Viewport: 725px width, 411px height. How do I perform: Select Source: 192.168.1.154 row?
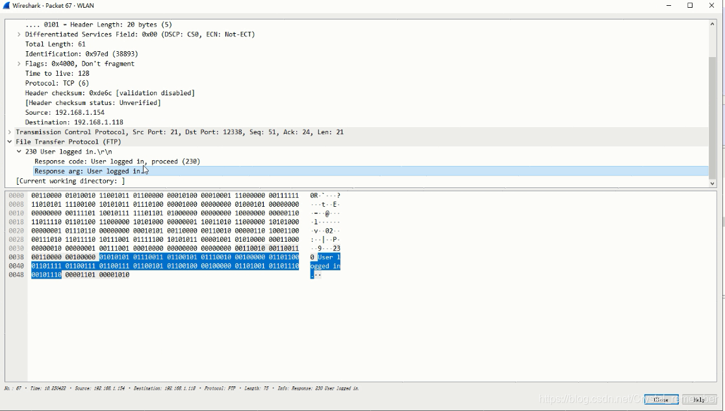(x=65, y=113)
